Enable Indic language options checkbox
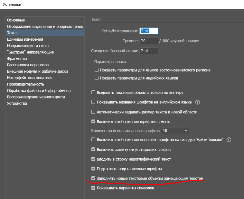244x199 pixels. [97, 78]
